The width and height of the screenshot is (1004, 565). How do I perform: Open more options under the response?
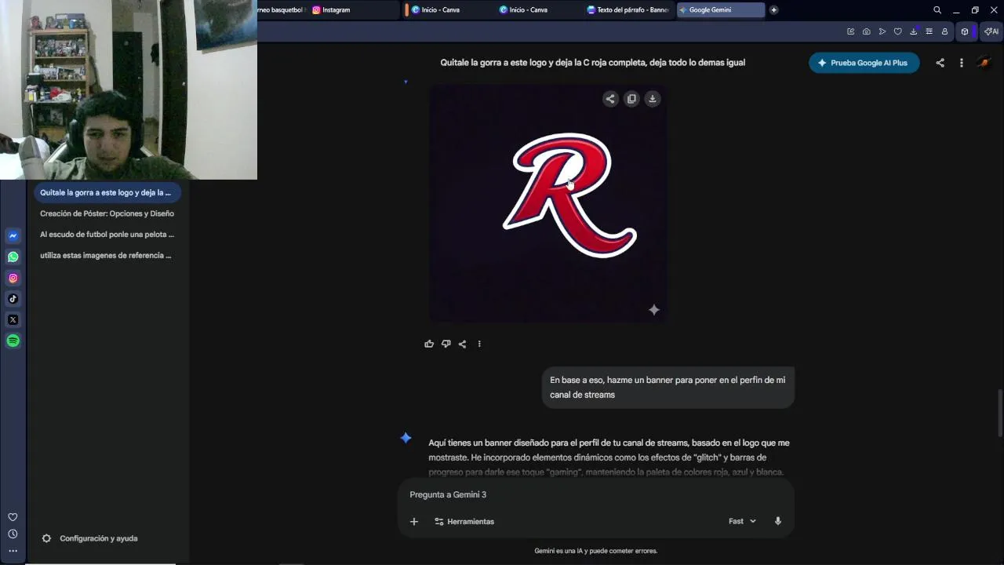click(479, 344)
